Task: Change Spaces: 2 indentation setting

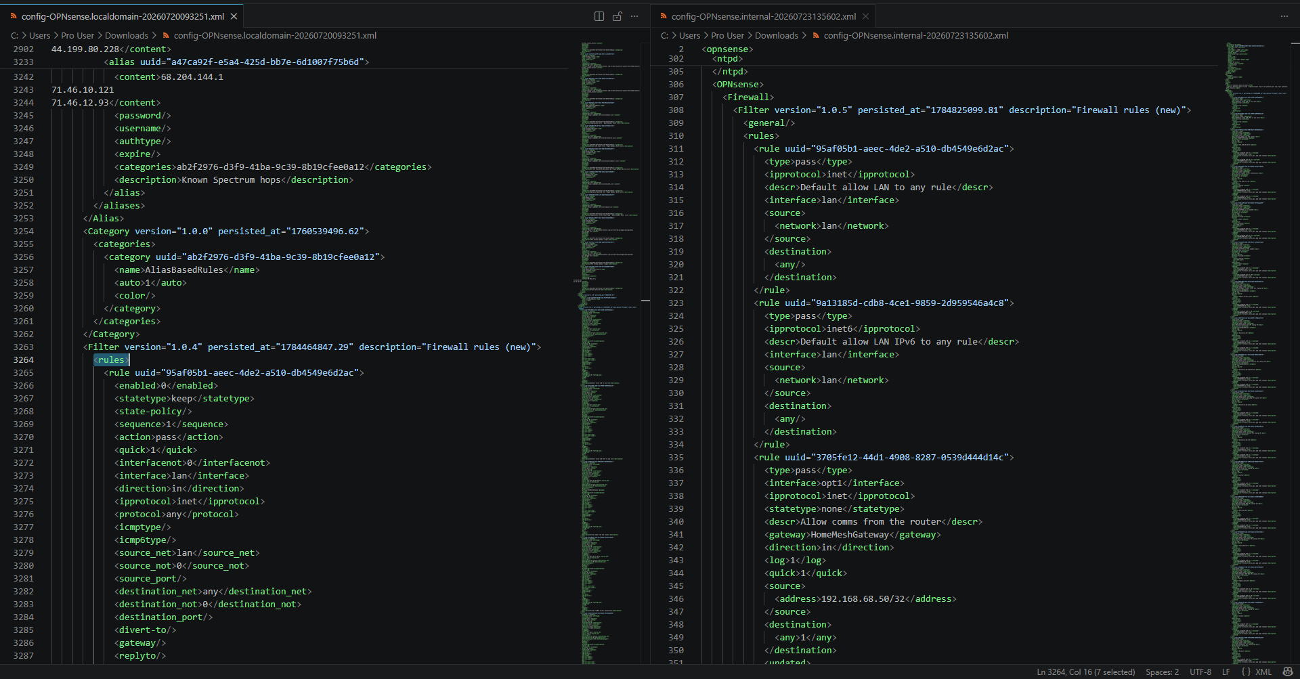Action: (1162, 672)
